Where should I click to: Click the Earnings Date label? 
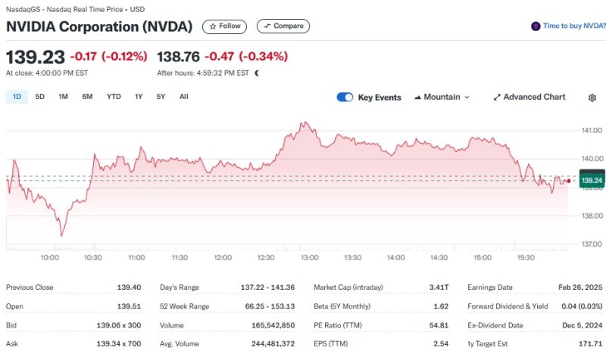click(x=489, y=287)
